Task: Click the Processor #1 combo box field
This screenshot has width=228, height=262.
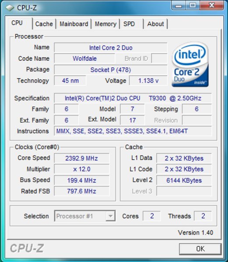Action: click(x=85, y=216)
